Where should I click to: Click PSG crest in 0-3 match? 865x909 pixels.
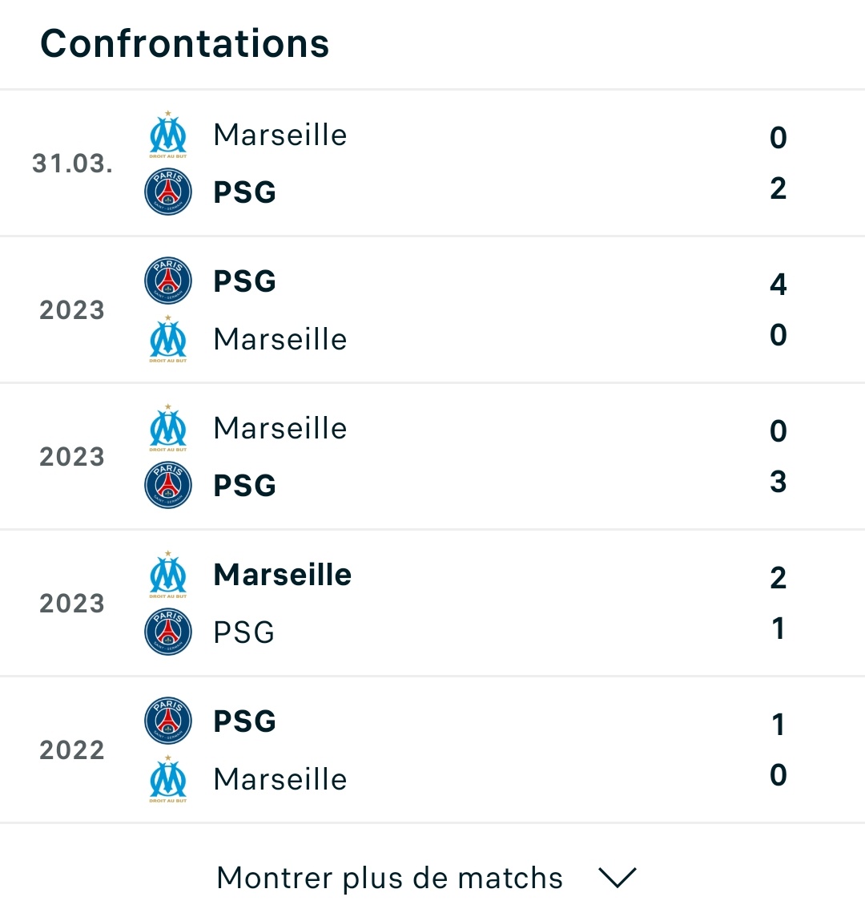168,485
